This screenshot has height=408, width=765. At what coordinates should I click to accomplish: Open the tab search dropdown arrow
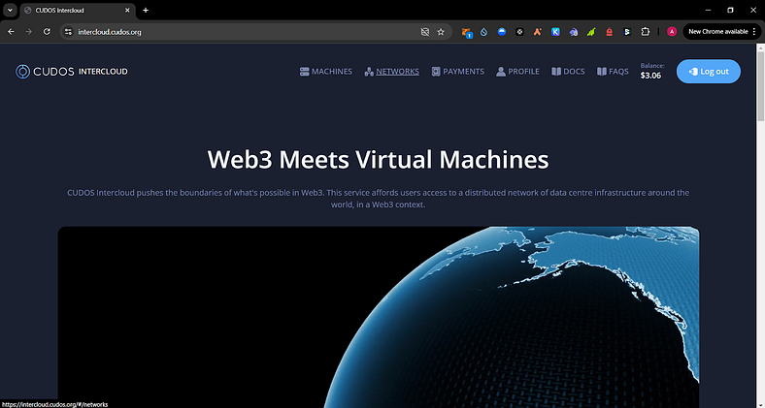[10, 11]
